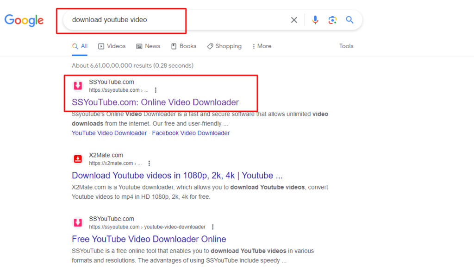Click the SSYouTube.com favicon on first result
Screen dimensions: 474x272
(77, 85)
